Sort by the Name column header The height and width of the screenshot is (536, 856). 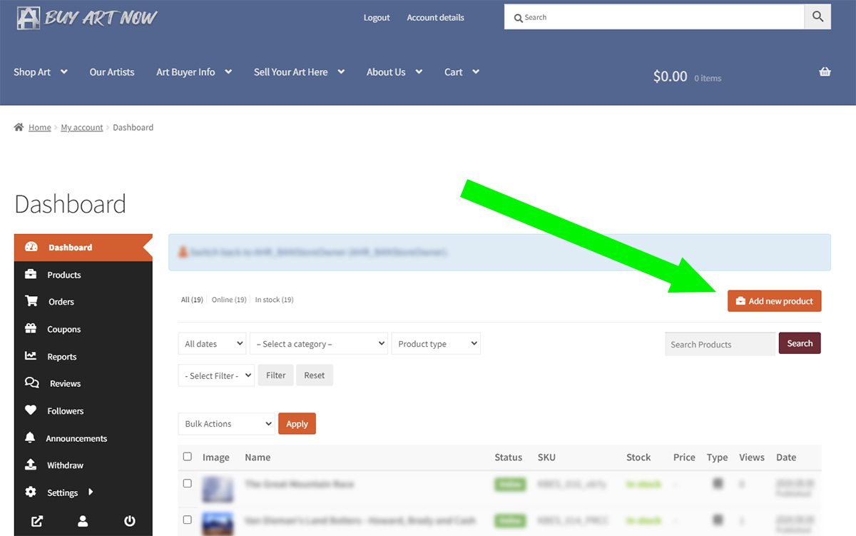tap(258, 457)
